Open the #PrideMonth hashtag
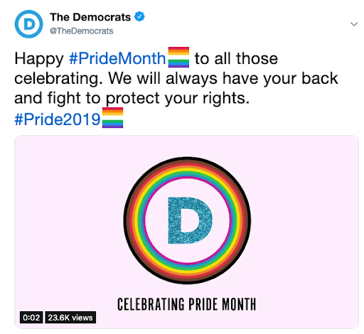 117,58
